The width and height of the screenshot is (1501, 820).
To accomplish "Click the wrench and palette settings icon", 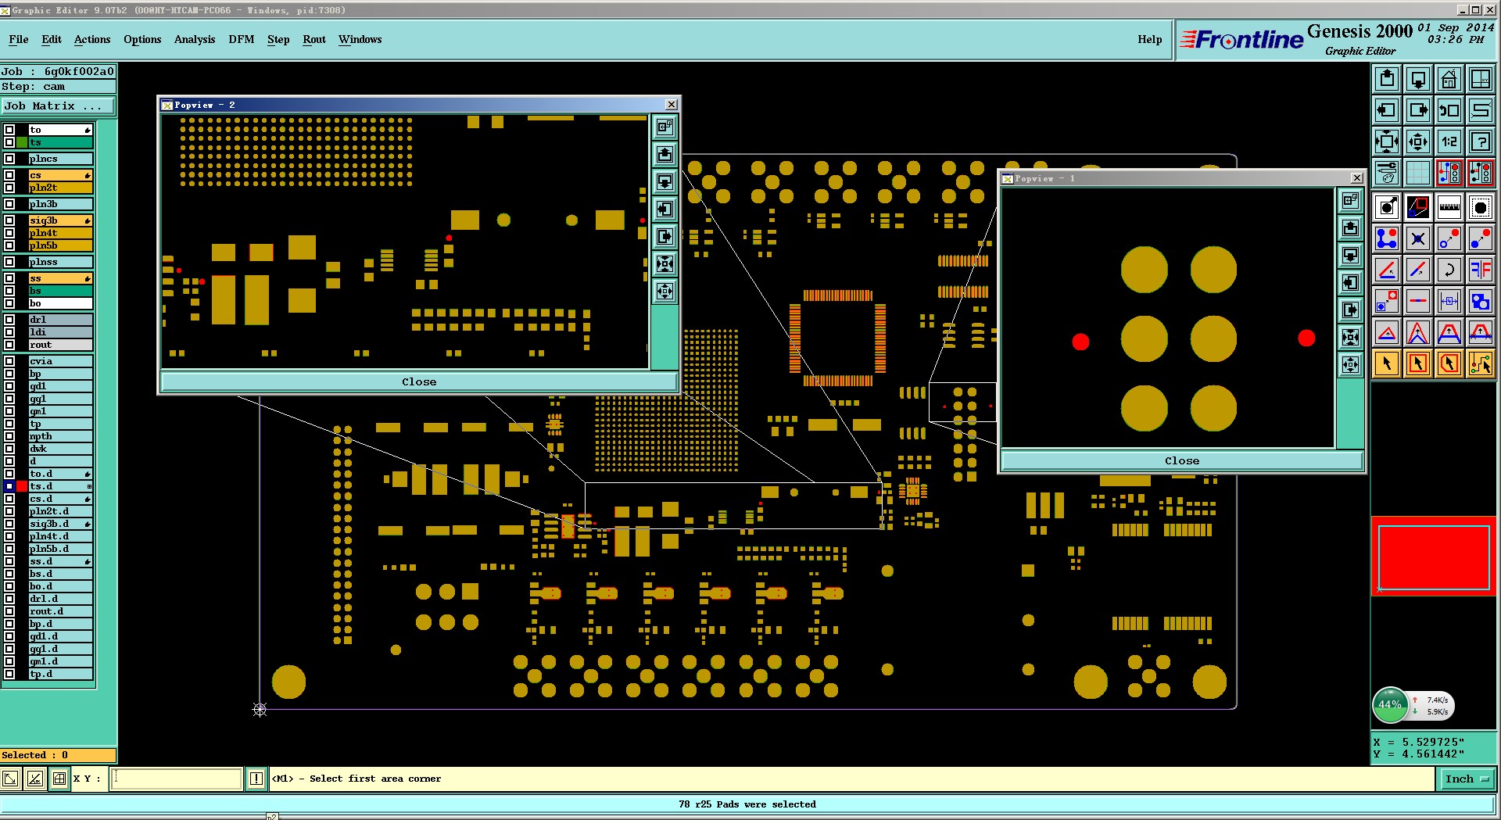I will pos(1386,173).
